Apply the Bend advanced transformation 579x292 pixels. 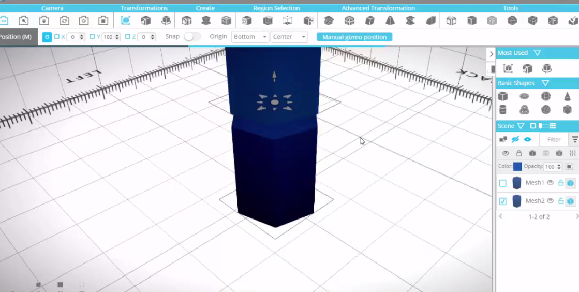(x=430, y=20)
